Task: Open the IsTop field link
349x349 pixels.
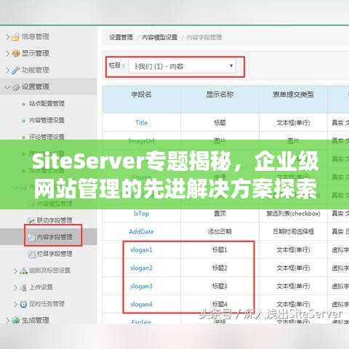Action: click(x=141, y=214)
